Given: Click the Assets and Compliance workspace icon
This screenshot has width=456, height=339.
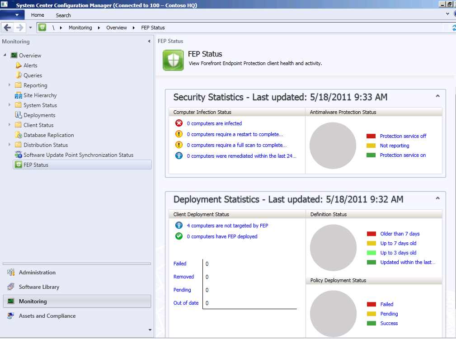Looking at the screenshot, I should click(x=11, y=316).
